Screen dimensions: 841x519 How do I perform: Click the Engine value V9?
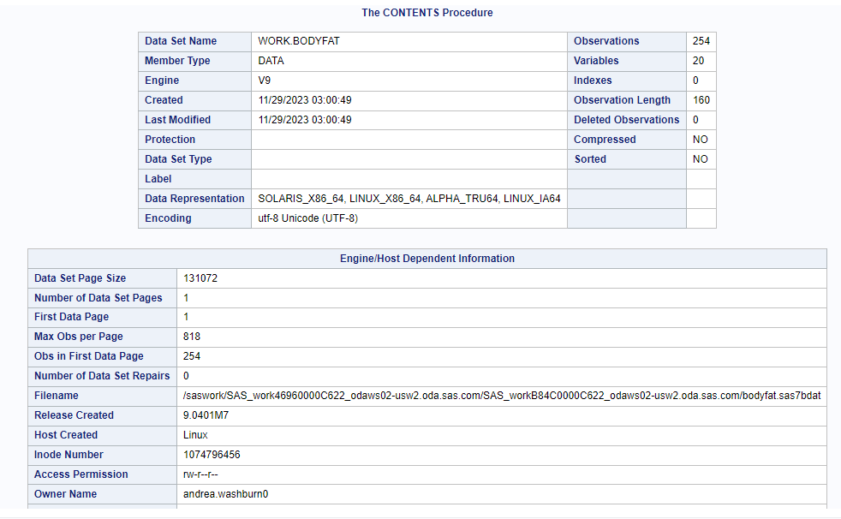point(265,80)
